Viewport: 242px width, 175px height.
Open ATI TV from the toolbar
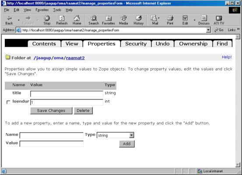coord(219,20)
